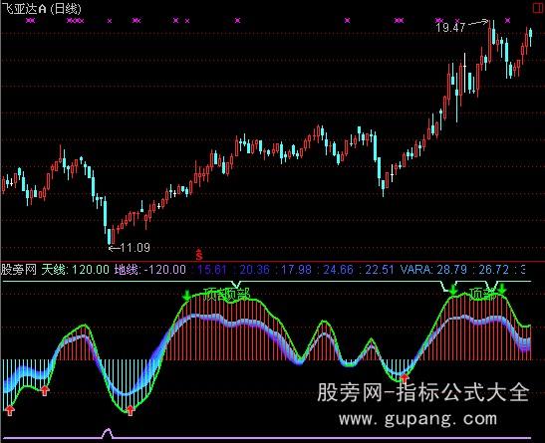
Task: Click the red up arrow nearest the watermark
Action: pyautogui.click(x=404, y=378)
